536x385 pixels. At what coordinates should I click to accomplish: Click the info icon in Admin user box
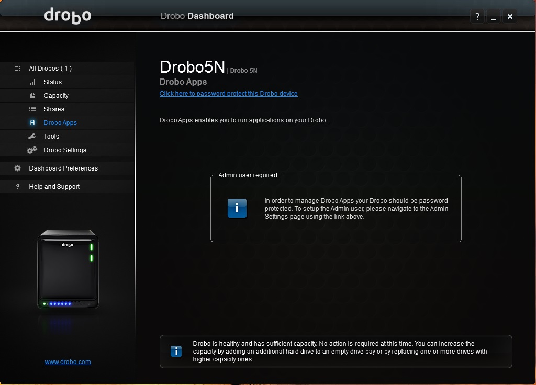point(237,208)
